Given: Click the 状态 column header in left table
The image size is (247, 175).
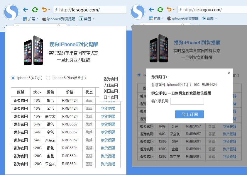Looking at the screenshot, I should pyautogui.click(x=89, y=92).
